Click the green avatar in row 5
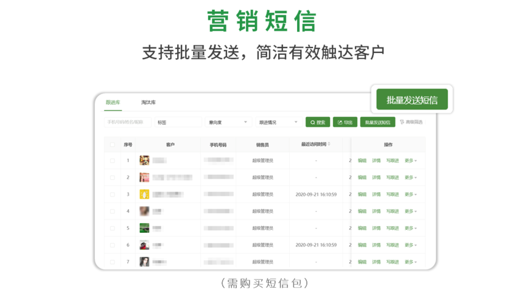This screenshot has width=529, height=292. point(144,229)
